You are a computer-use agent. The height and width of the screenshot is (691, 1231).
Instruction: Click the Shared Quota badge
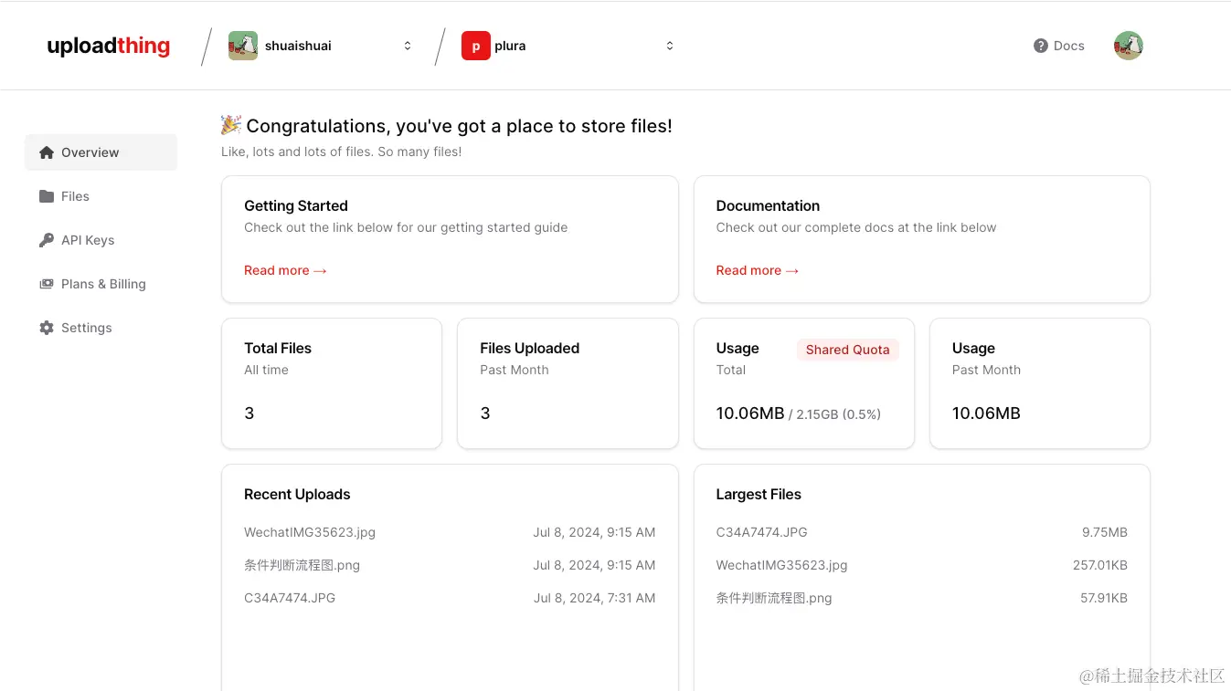pos(847,350)
